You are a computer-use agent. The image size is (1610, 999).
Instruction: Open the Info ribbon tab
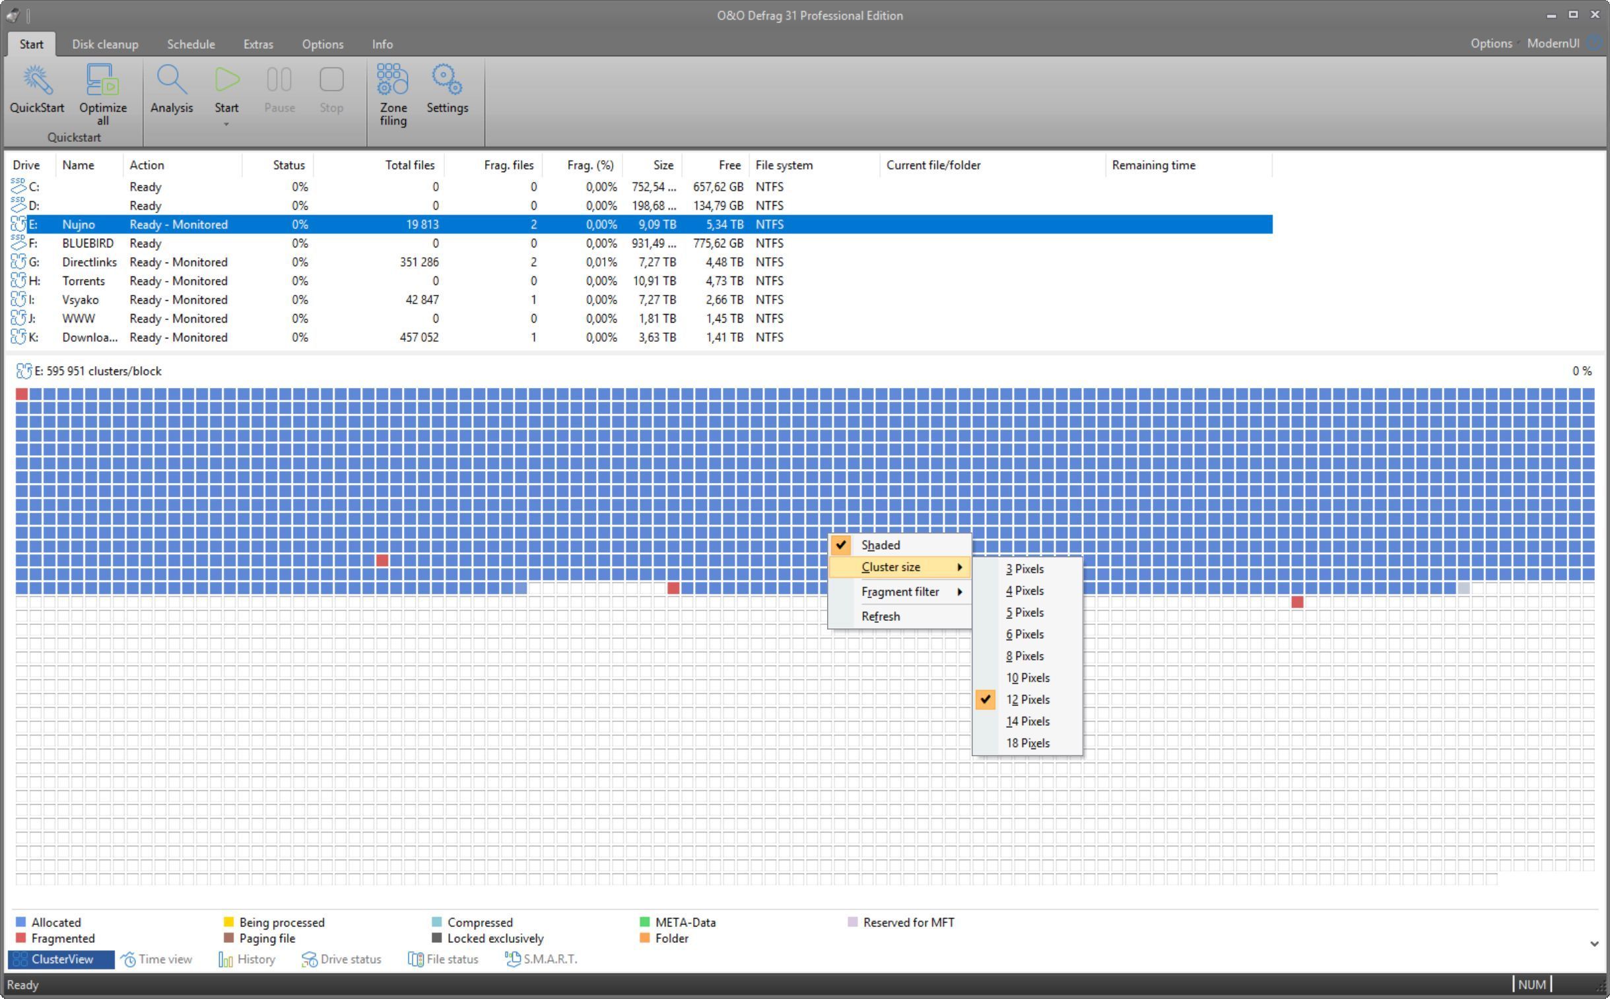point(382,44)
